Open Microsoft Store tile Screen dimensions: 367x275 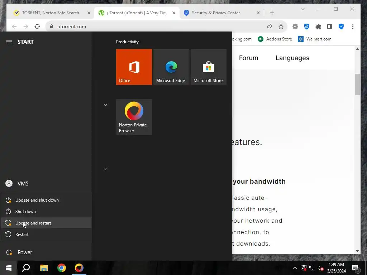(209, 67)
